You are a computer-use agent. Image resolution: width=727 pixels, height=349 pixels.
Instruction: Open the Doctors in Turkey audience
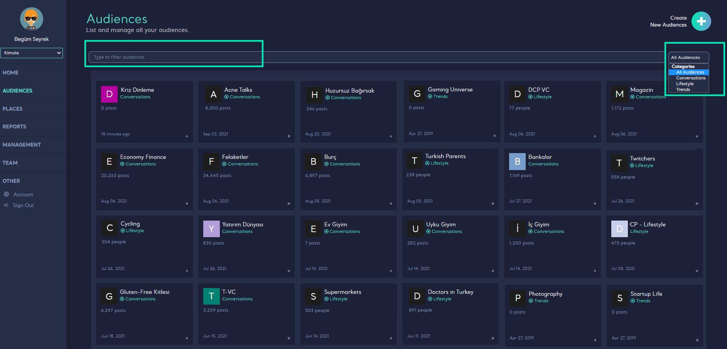pos(450,292)
